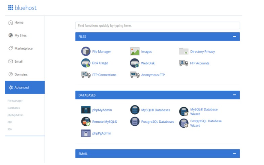Screen dimensions: 264x165
Task: Click the Remote MySQL icon
Action: click(x=86, y=122)
